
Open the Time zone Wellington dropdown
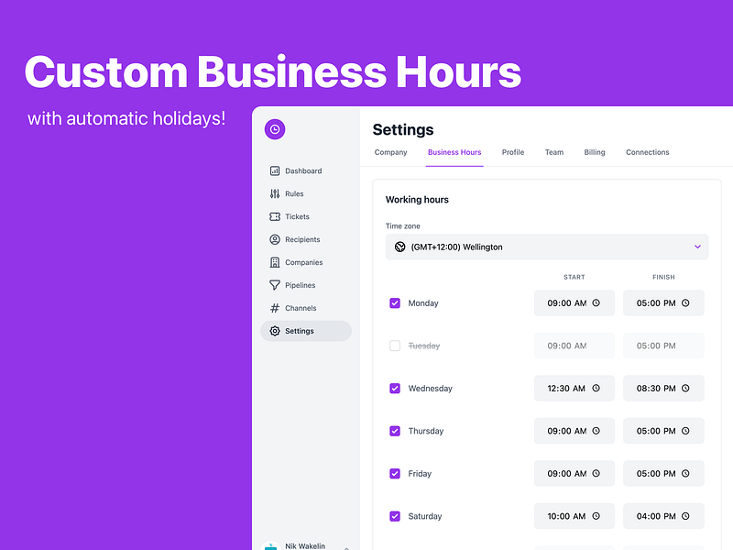tap(547, 247)
